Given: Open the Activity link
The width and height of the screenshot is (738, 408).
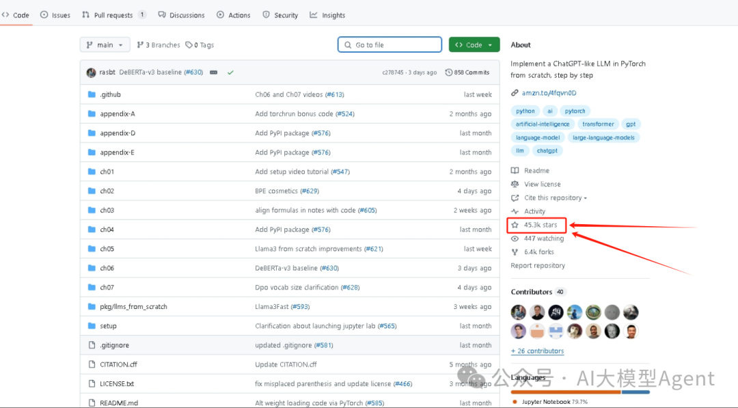Looking at the screenshot, I should click(528, 211).
